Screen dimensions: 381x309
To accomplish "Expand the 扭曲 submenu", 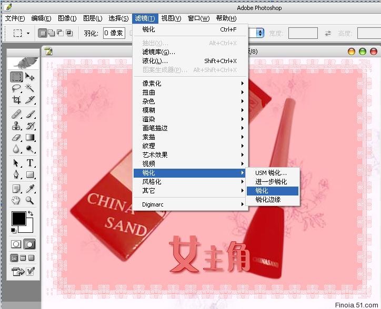I will click(x=189, y=92).
